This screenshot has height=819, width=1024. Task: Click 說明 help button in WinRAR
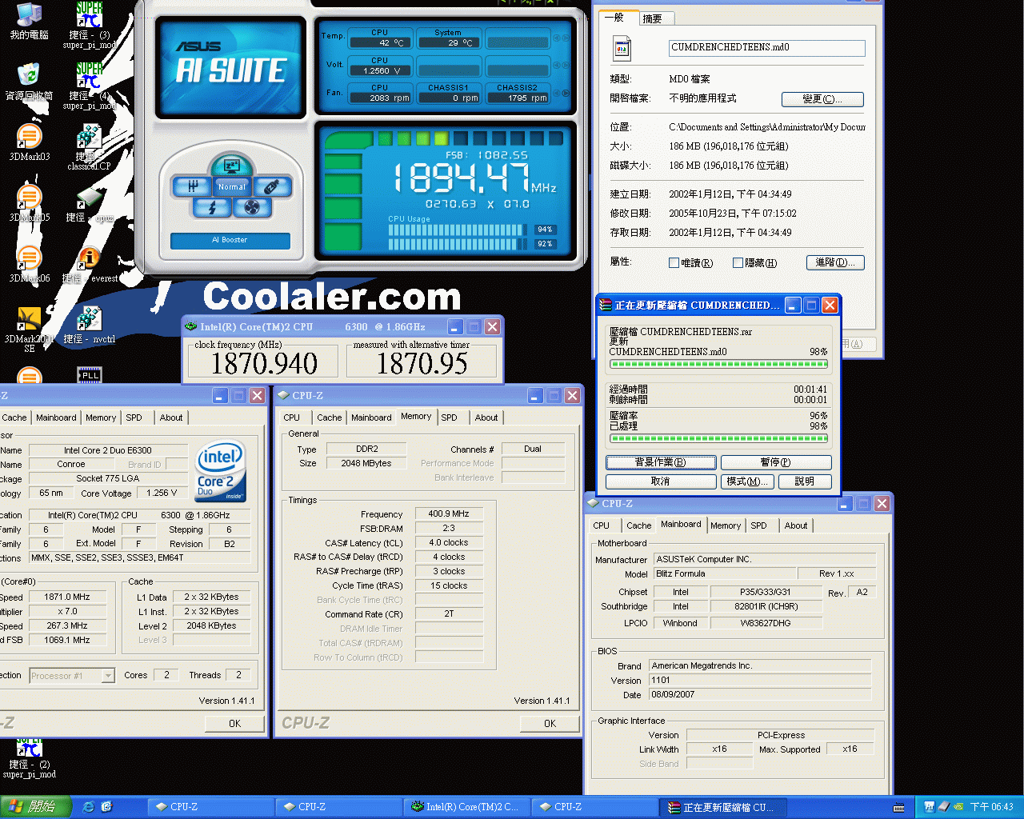coord(805,481)
